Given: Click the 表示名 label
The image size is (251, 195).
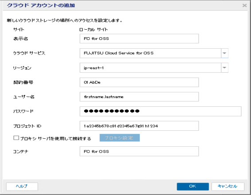Looking at the screenshot, I should (x=20, y=39).
